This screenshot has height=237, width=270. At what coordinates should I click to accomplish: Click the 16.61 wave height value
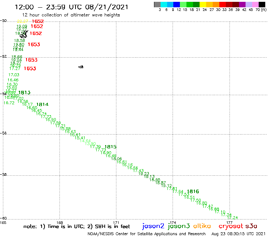121,162
